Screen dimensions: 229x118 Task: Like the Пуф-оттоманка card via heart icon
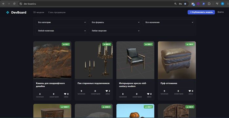[x=190, y=91]
